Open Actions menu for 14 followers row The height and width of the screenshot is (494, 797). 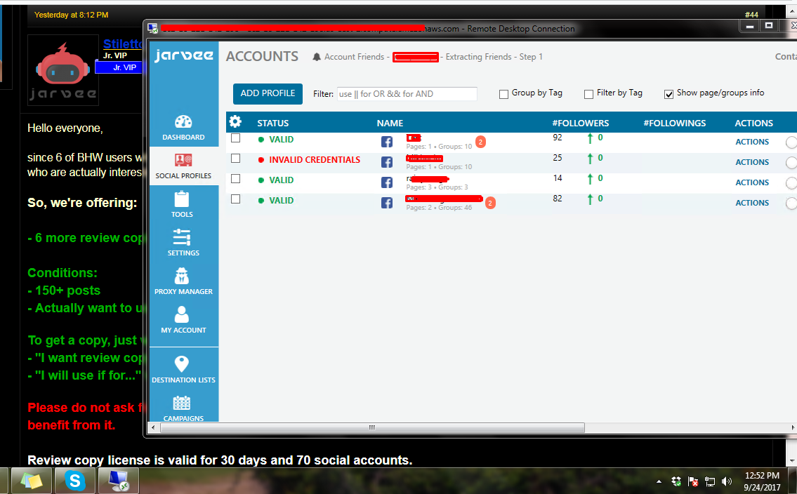[752, 182]
